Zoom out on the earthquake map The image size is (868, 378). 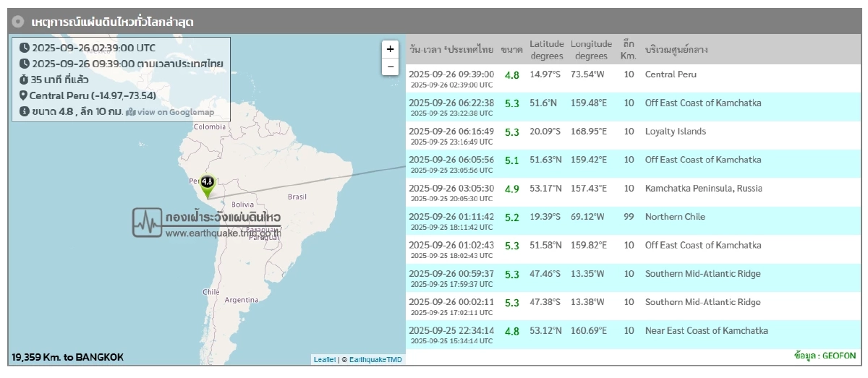[x=390, y=66]
